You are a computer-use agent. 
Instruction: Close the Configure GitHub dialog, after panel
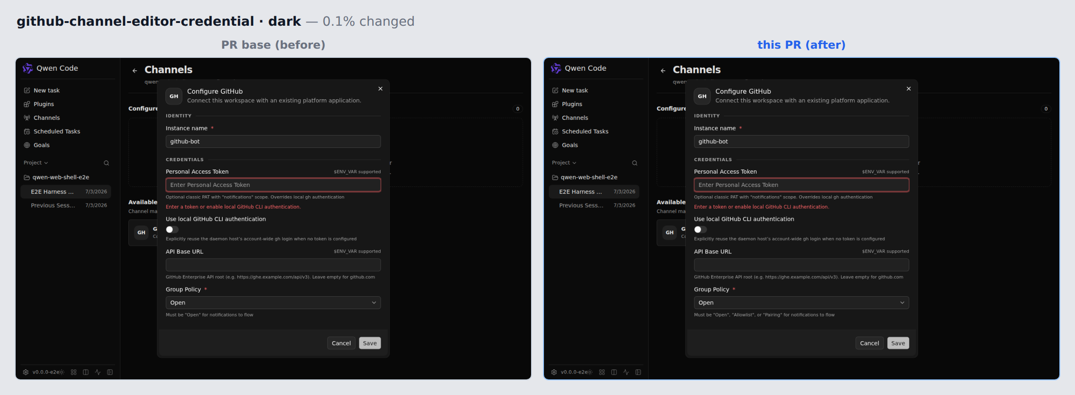[909, 89]
